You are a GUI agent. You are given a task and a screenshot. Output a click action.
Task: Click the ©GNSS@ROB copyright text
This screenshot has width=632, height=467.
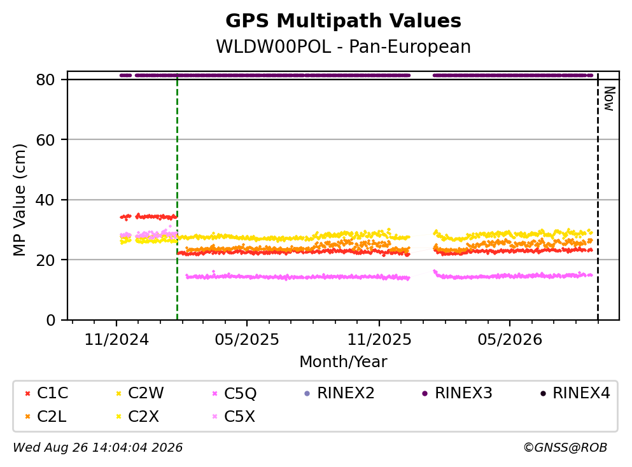pyautogui.click(x=565, y=448)
